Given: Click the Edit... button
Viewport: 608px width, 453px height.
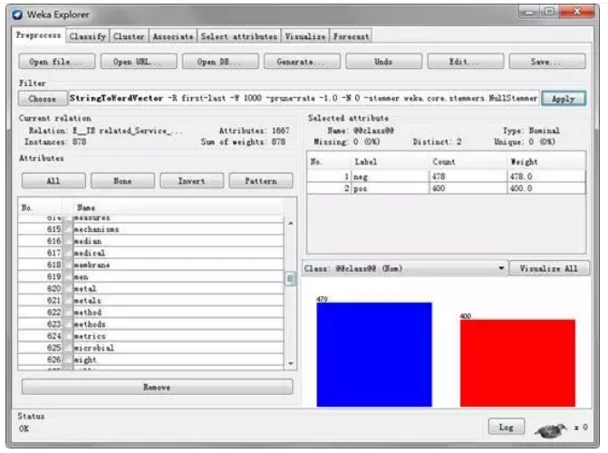Looking at the screenshot, I should click(466, 62).
